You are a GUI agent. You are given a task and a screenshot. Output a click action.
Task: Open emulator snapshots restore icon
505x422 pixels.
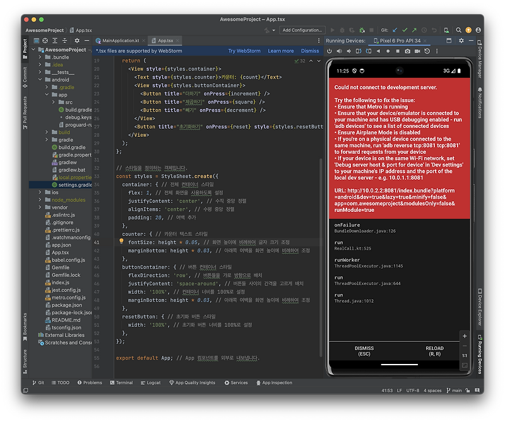(x=427, y=51)
